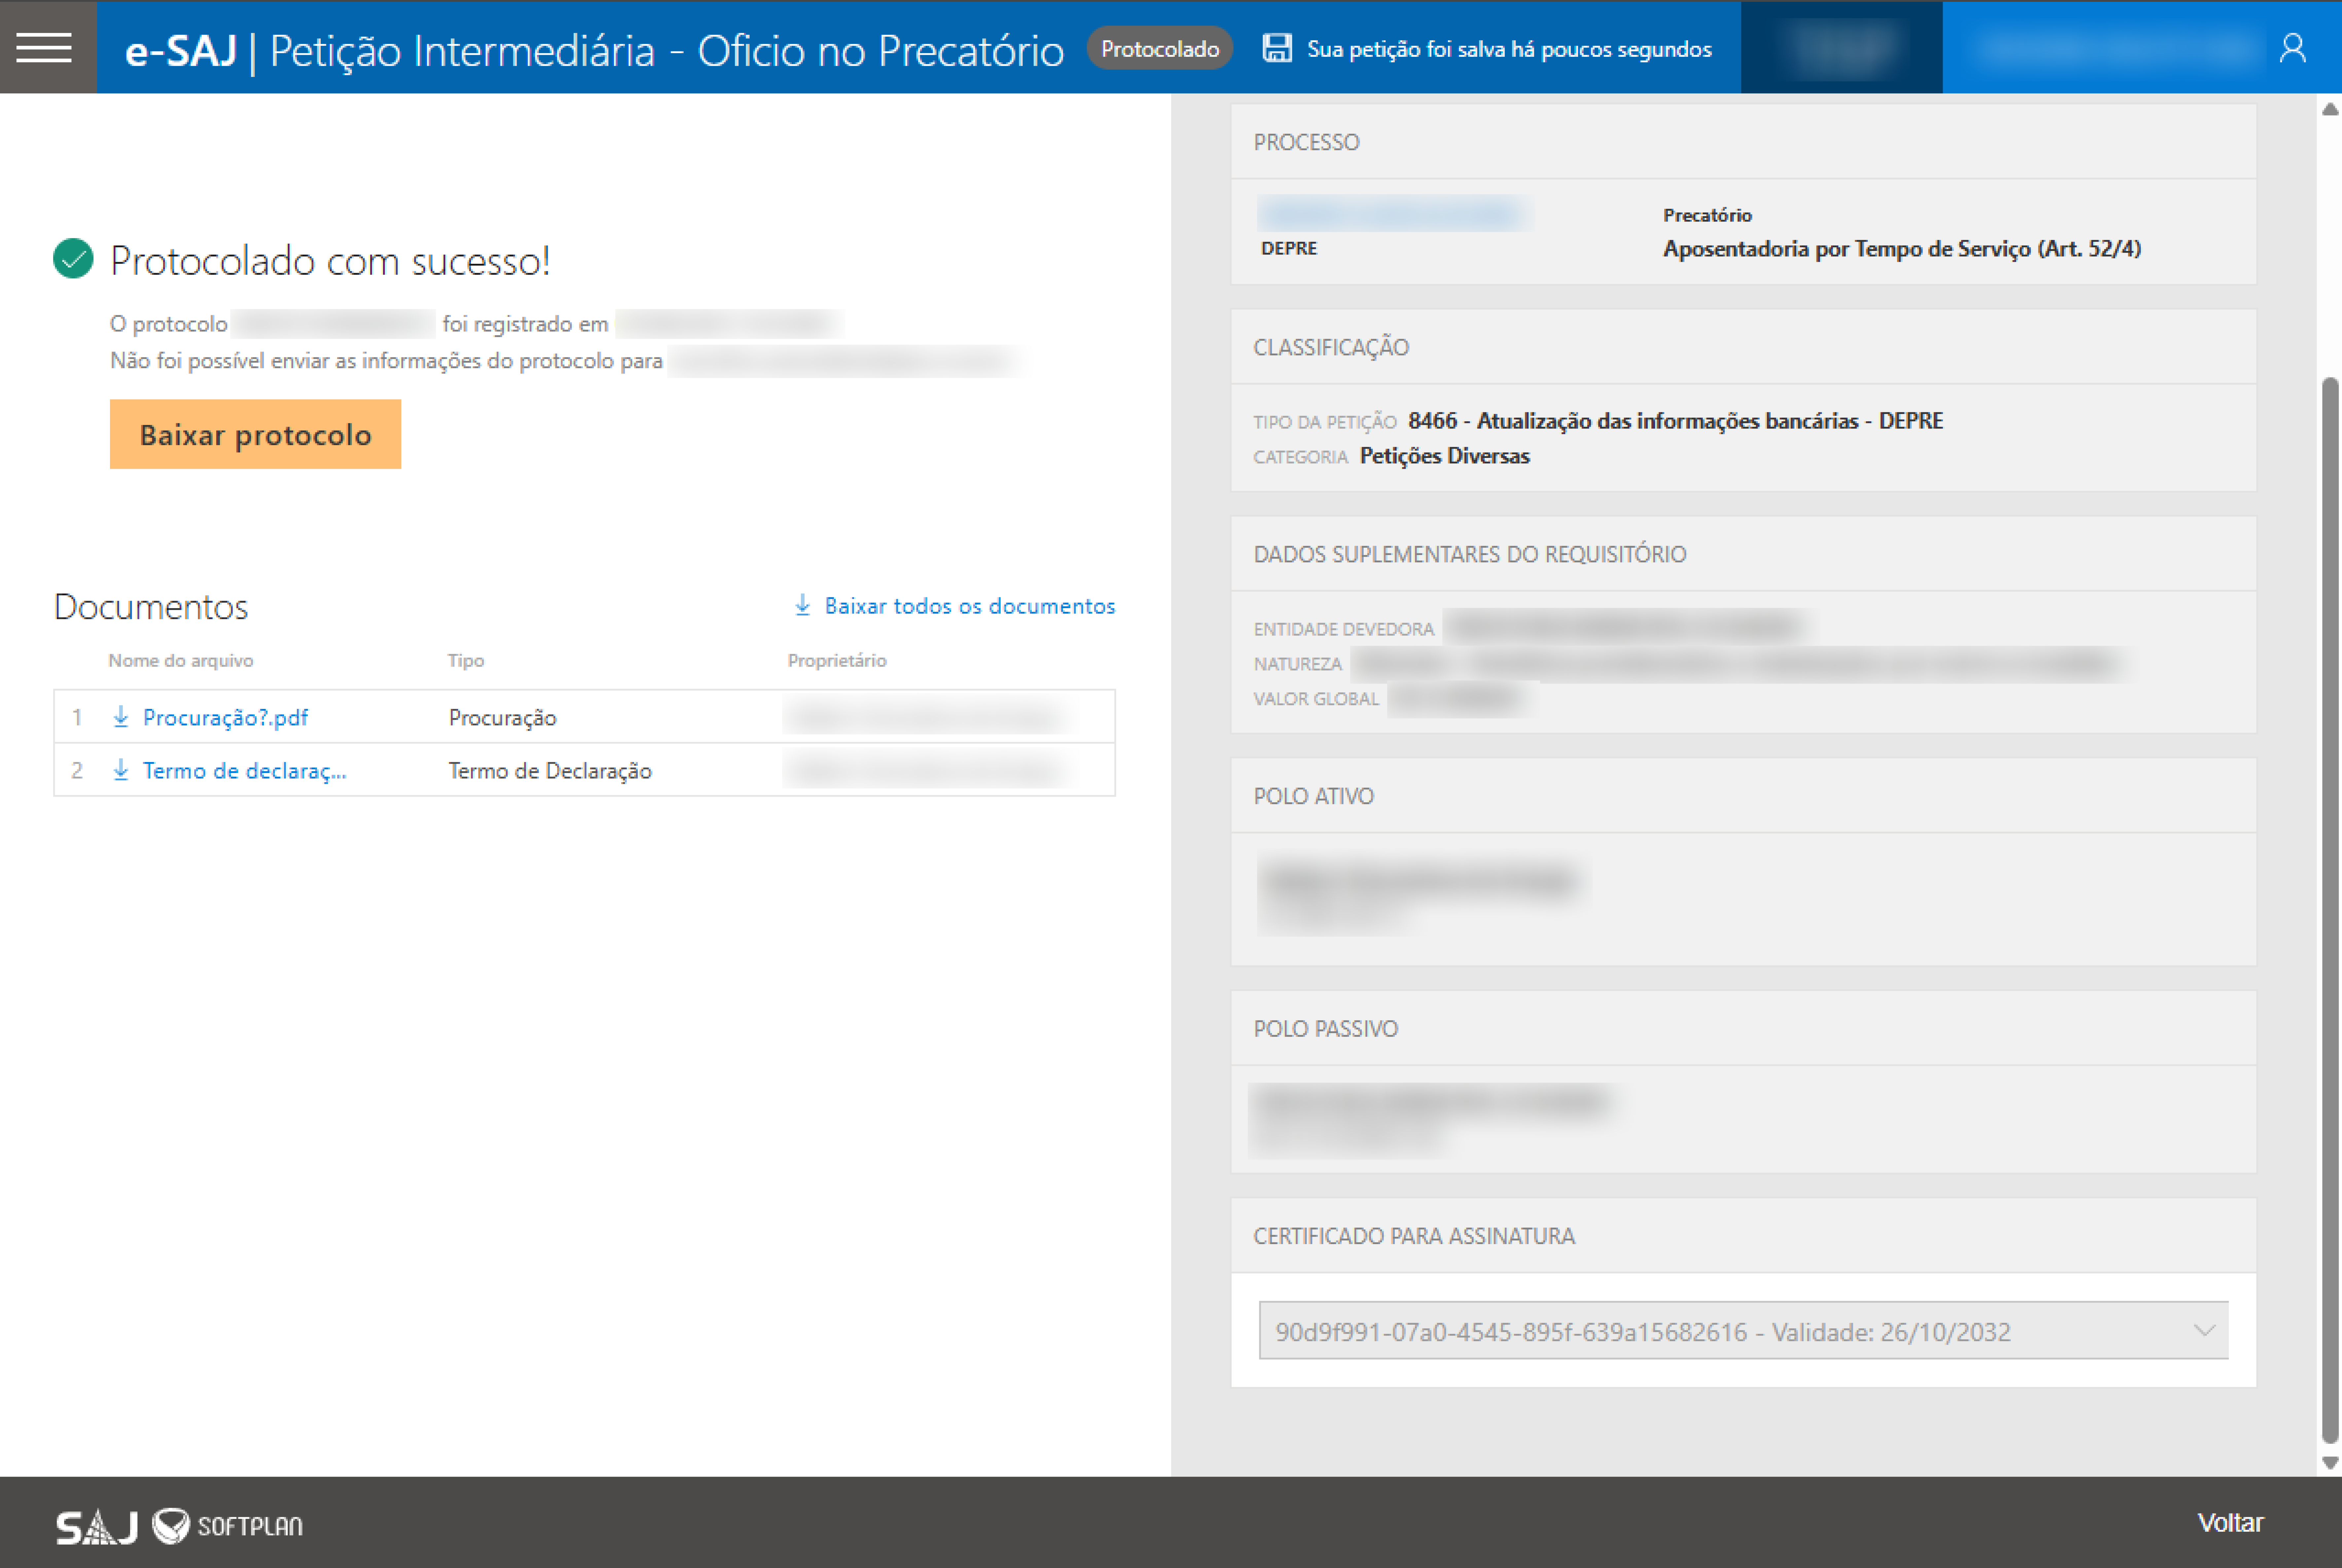The height and width of the screenshot is (1568, 2342).
Task: Click 'Sua petição foi salva há poucos segundos'
Action: click(1509, 49)
